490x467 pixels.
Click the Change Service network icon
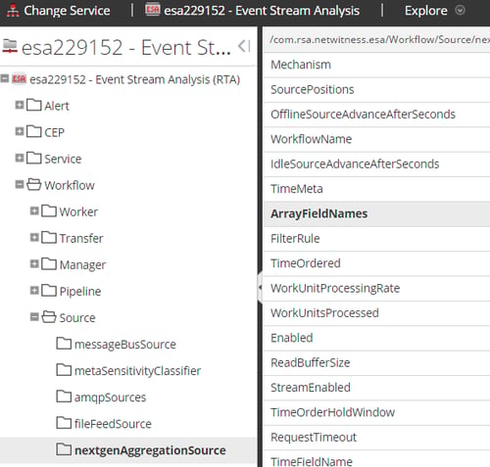(x=13, y=11)
